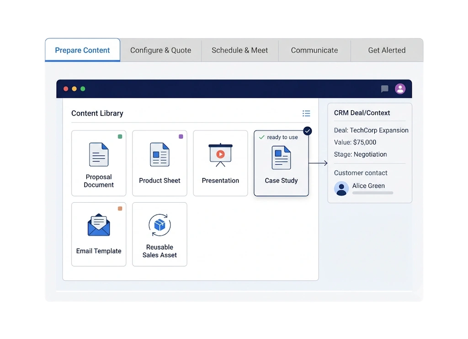Open the chat message icon in header
Screen dimensions: 468x339
pos(384,89)
